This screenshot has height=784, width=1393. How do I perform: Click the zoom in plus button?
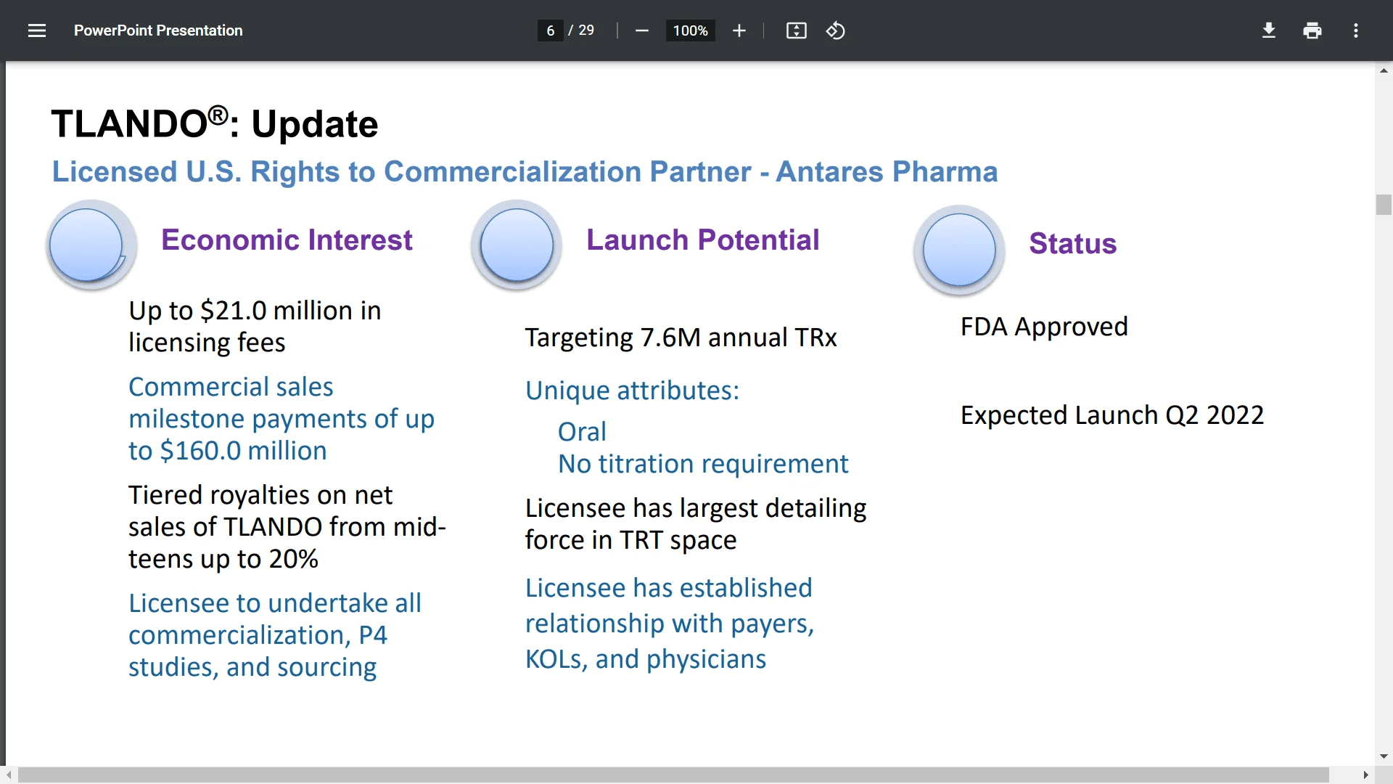(739, 30)
